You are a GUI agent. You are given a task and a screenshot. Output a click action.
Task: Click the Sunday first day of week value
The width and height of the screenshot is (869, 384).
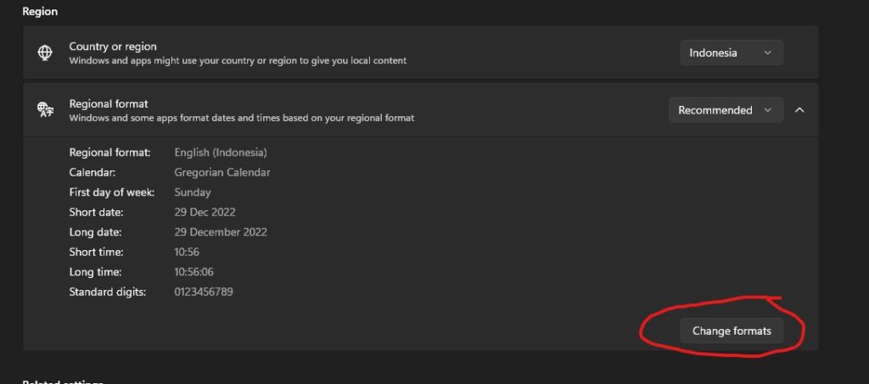(193, 192)
